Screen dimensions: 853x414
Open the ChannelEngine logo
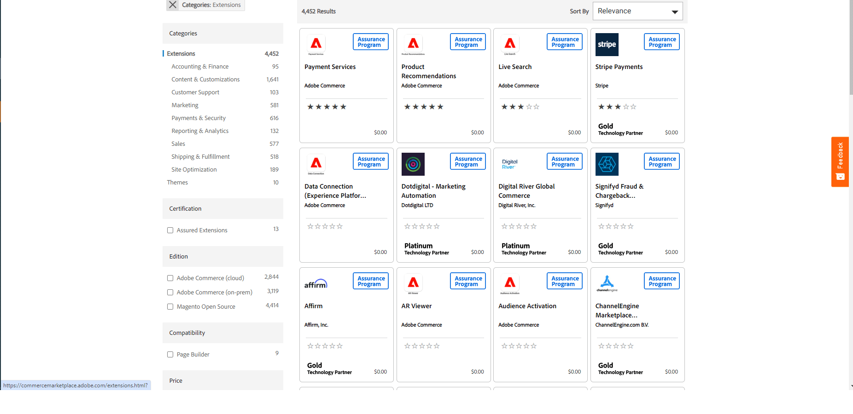pos(607,283)
